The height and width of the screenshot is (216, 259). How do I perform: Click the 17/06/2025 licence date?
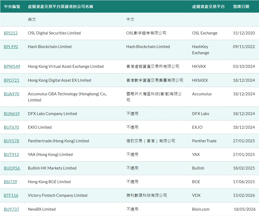[x=244, y=182]
